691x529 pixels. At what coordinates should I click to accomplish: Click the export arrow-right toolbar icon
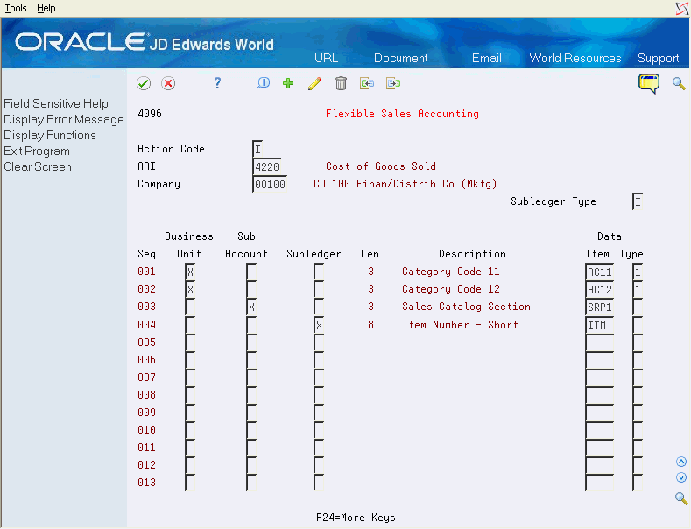click(x=393, y=83)
